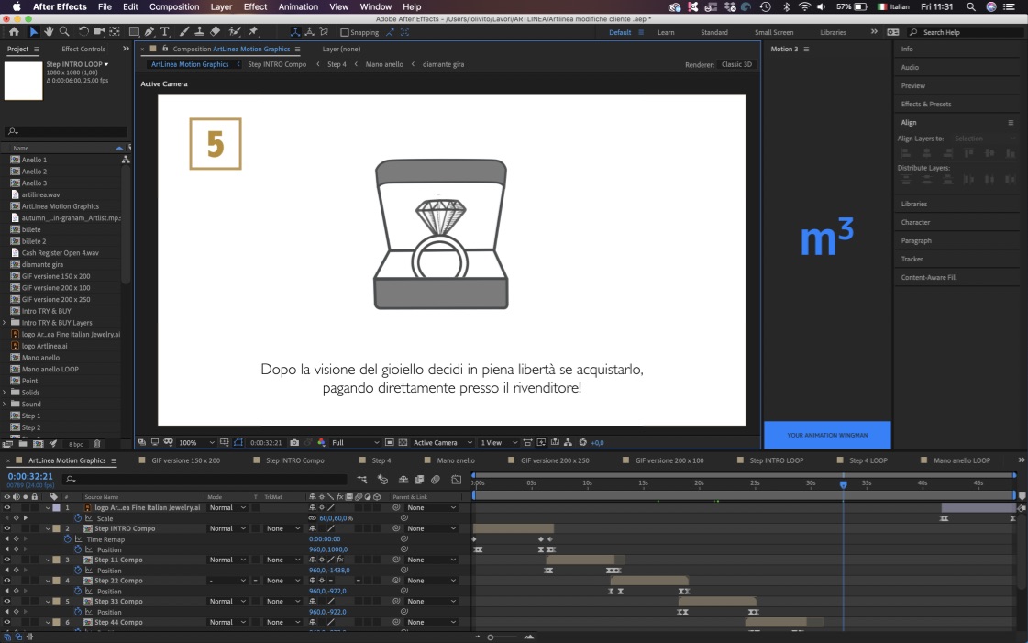
Task: Open the Layer menu
Action: point(221,6)
